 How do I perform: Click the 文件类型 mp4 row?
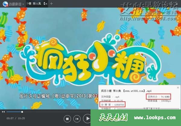point(110,97)
